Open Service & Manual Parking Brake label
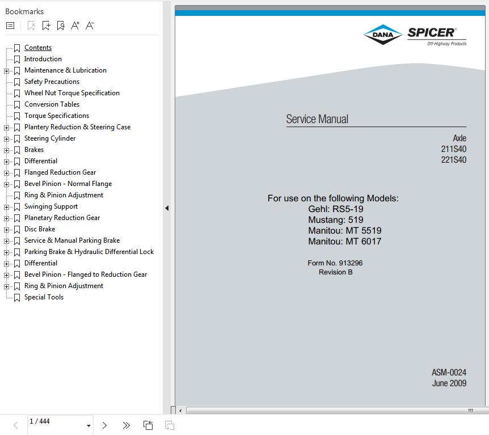Viewport: 489px width, 435px height. pyautogui.click(x=72, y=240)
